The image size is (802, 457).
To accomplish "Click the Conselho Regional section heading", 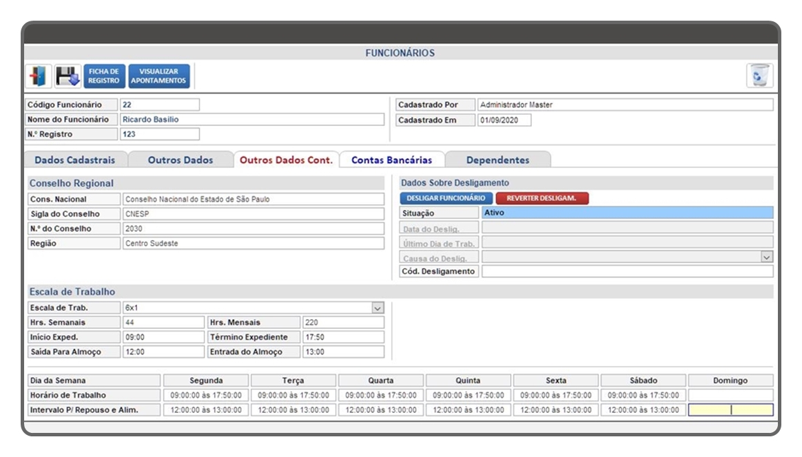I will [x=72, y=183].
